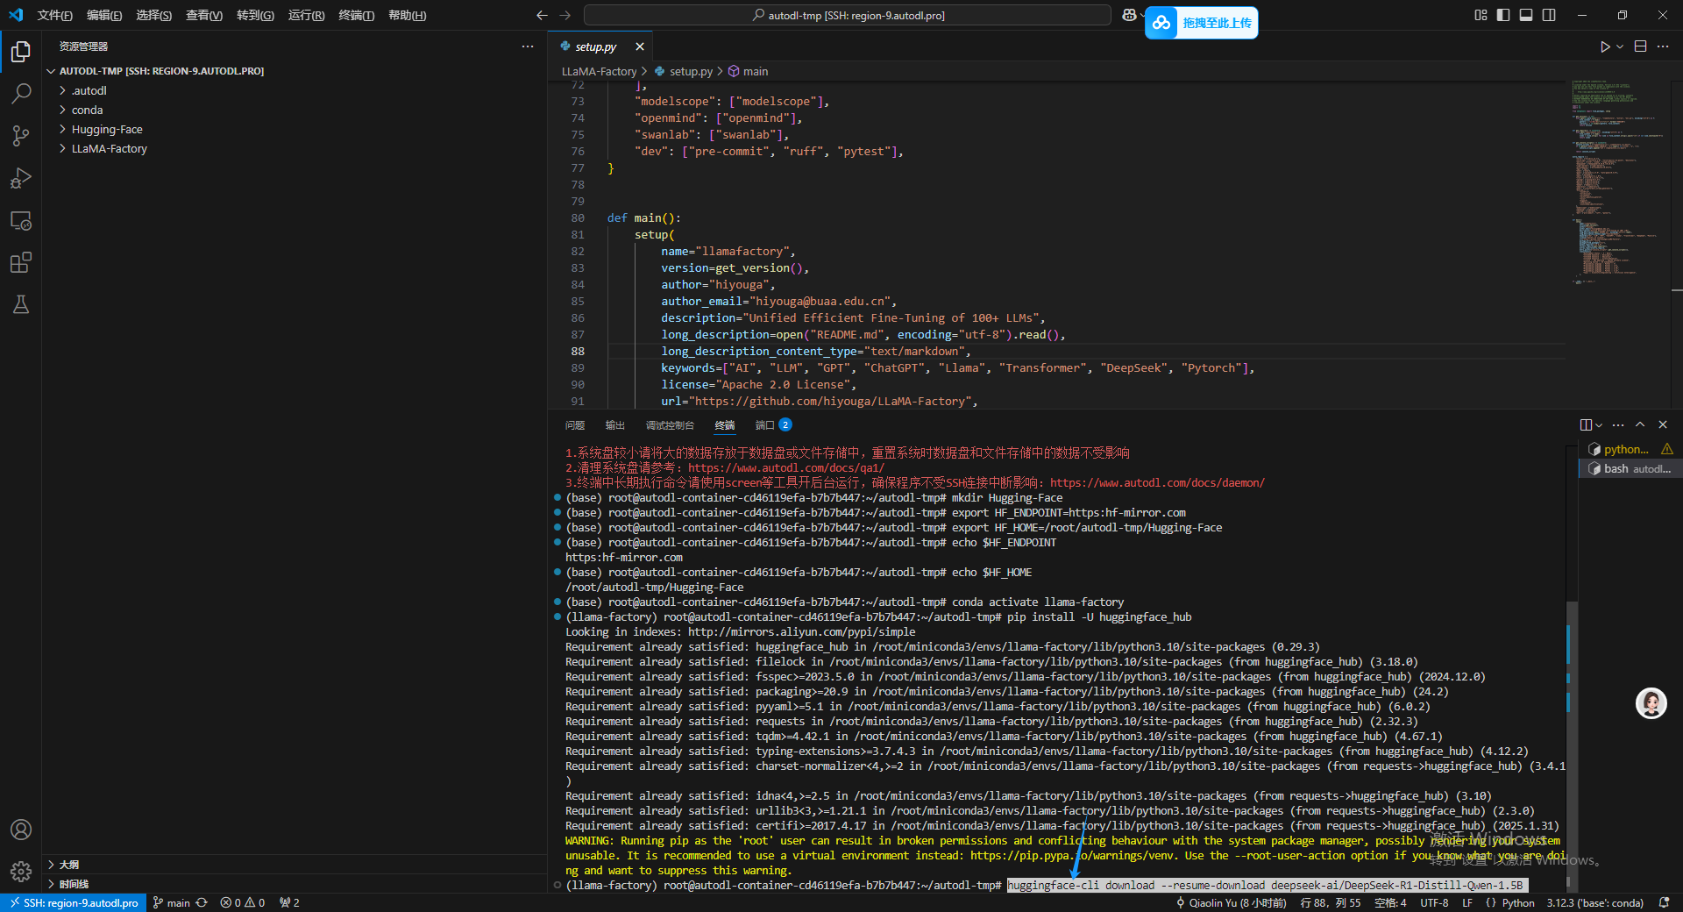Go forward with the right navigation arrow

click(x=565, y=15)
